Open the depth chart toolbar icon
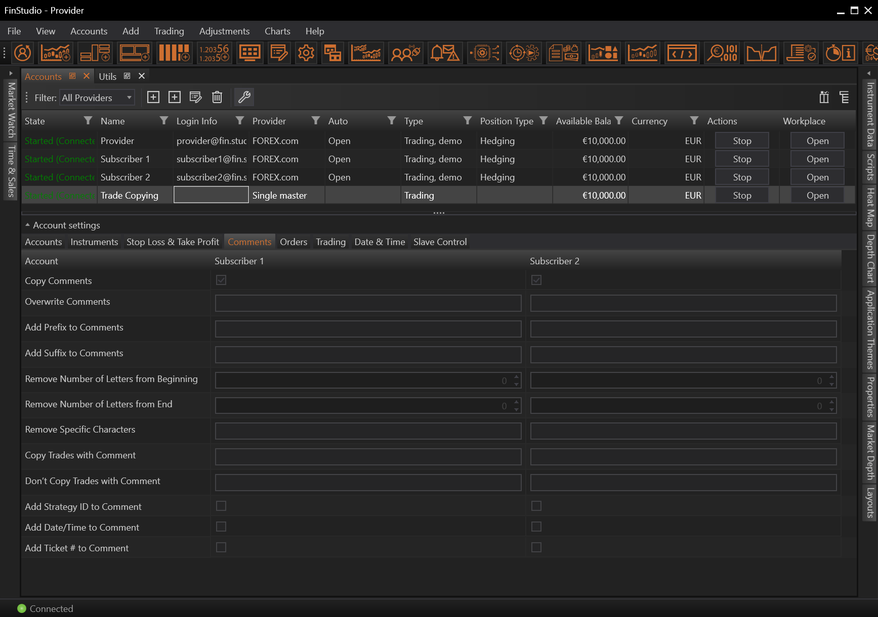878x617 pixels. [x=761, y=53]
